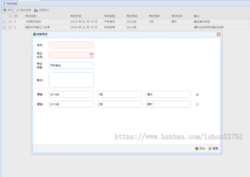Open the 语文 subject selector in first course row
The image size is (250, 177).
pos(168,94)
